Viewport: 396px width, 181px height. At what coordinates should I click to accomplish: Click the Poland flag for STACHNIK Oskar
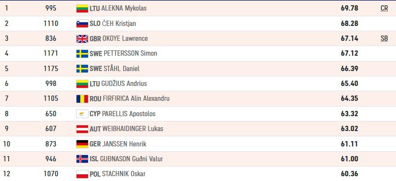82,174
